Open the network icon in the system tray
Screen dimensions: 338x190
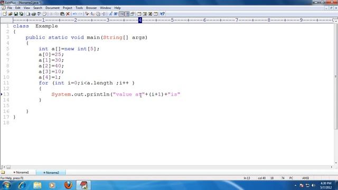pos(307,185)
